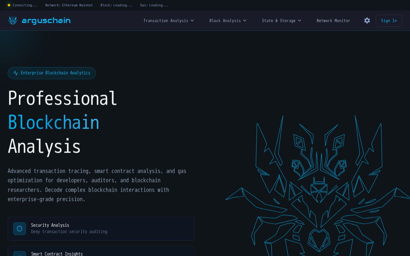Click the Smart Contract Insights card
The width and height of the screenshot is (410, 256).
pos(101,251)
